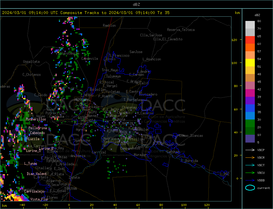Click the 'Tz 35' text in header
Image resolution: width=273 pixels, height=209 pixels.
click(163, 13)
